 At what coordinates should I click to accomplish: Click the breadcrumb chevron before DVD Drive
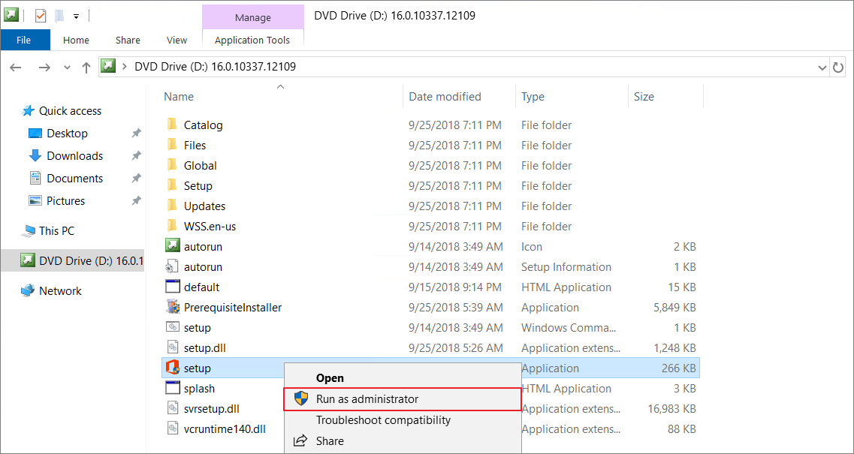click(125, 67)
